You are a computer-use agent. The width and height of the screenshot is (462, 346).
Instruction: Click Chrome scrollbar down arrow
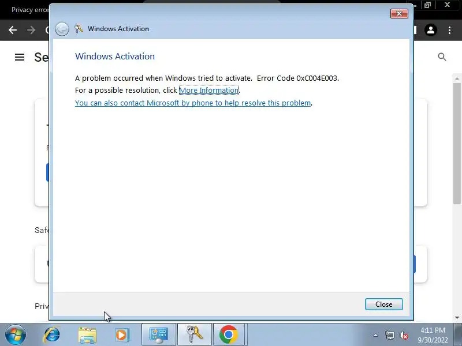point(457,318)
